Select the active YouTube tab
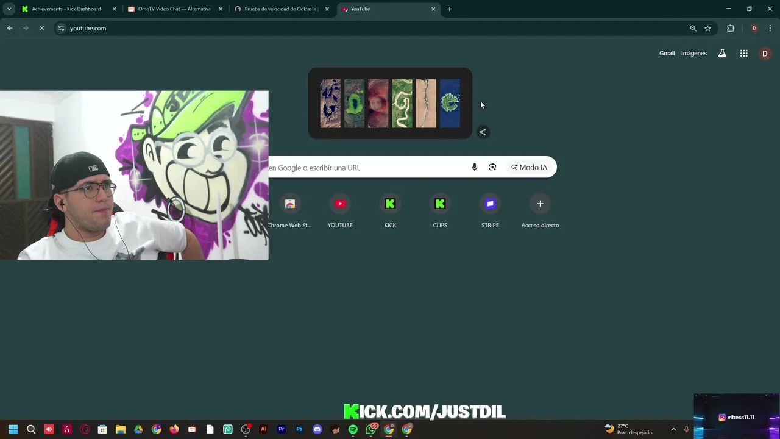The image size is (780, 439). click(x=388, y=9)
